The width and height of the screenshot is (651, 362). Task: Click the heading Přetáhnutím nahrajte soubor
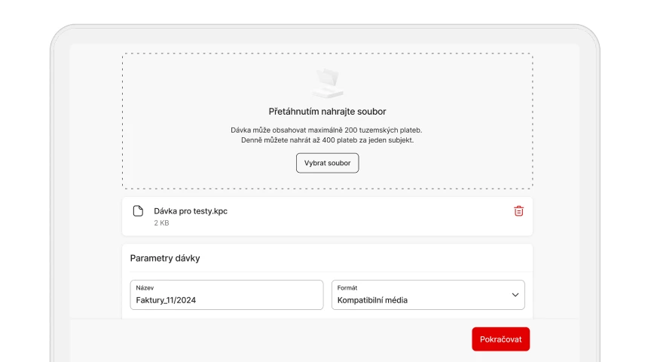pyautogui.click(x=327, y=112)
